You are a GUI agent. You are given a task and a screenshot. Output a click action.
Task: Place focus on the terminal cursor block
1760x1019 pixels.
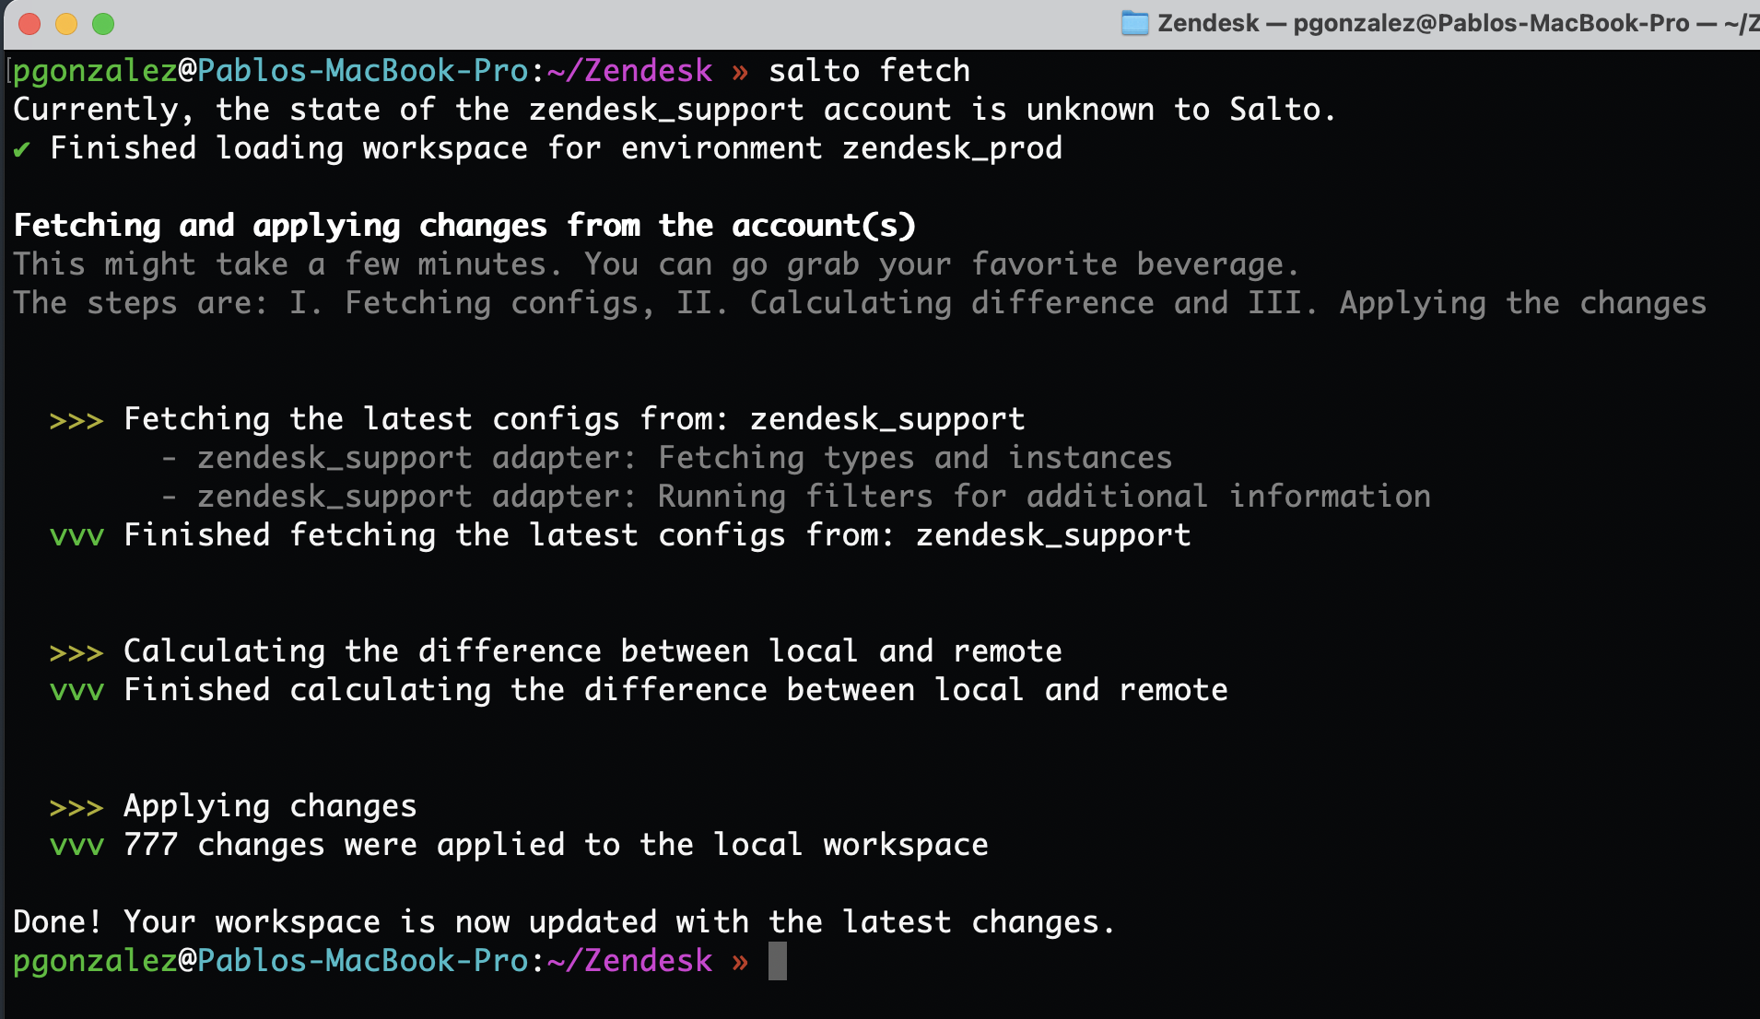tap(778, 961)
